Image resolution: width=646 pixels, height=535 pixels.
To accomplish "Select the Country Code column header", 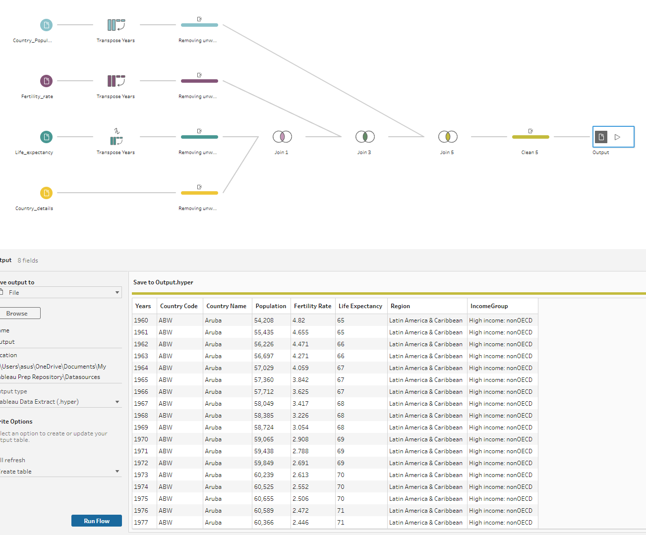I will point(179,306).
